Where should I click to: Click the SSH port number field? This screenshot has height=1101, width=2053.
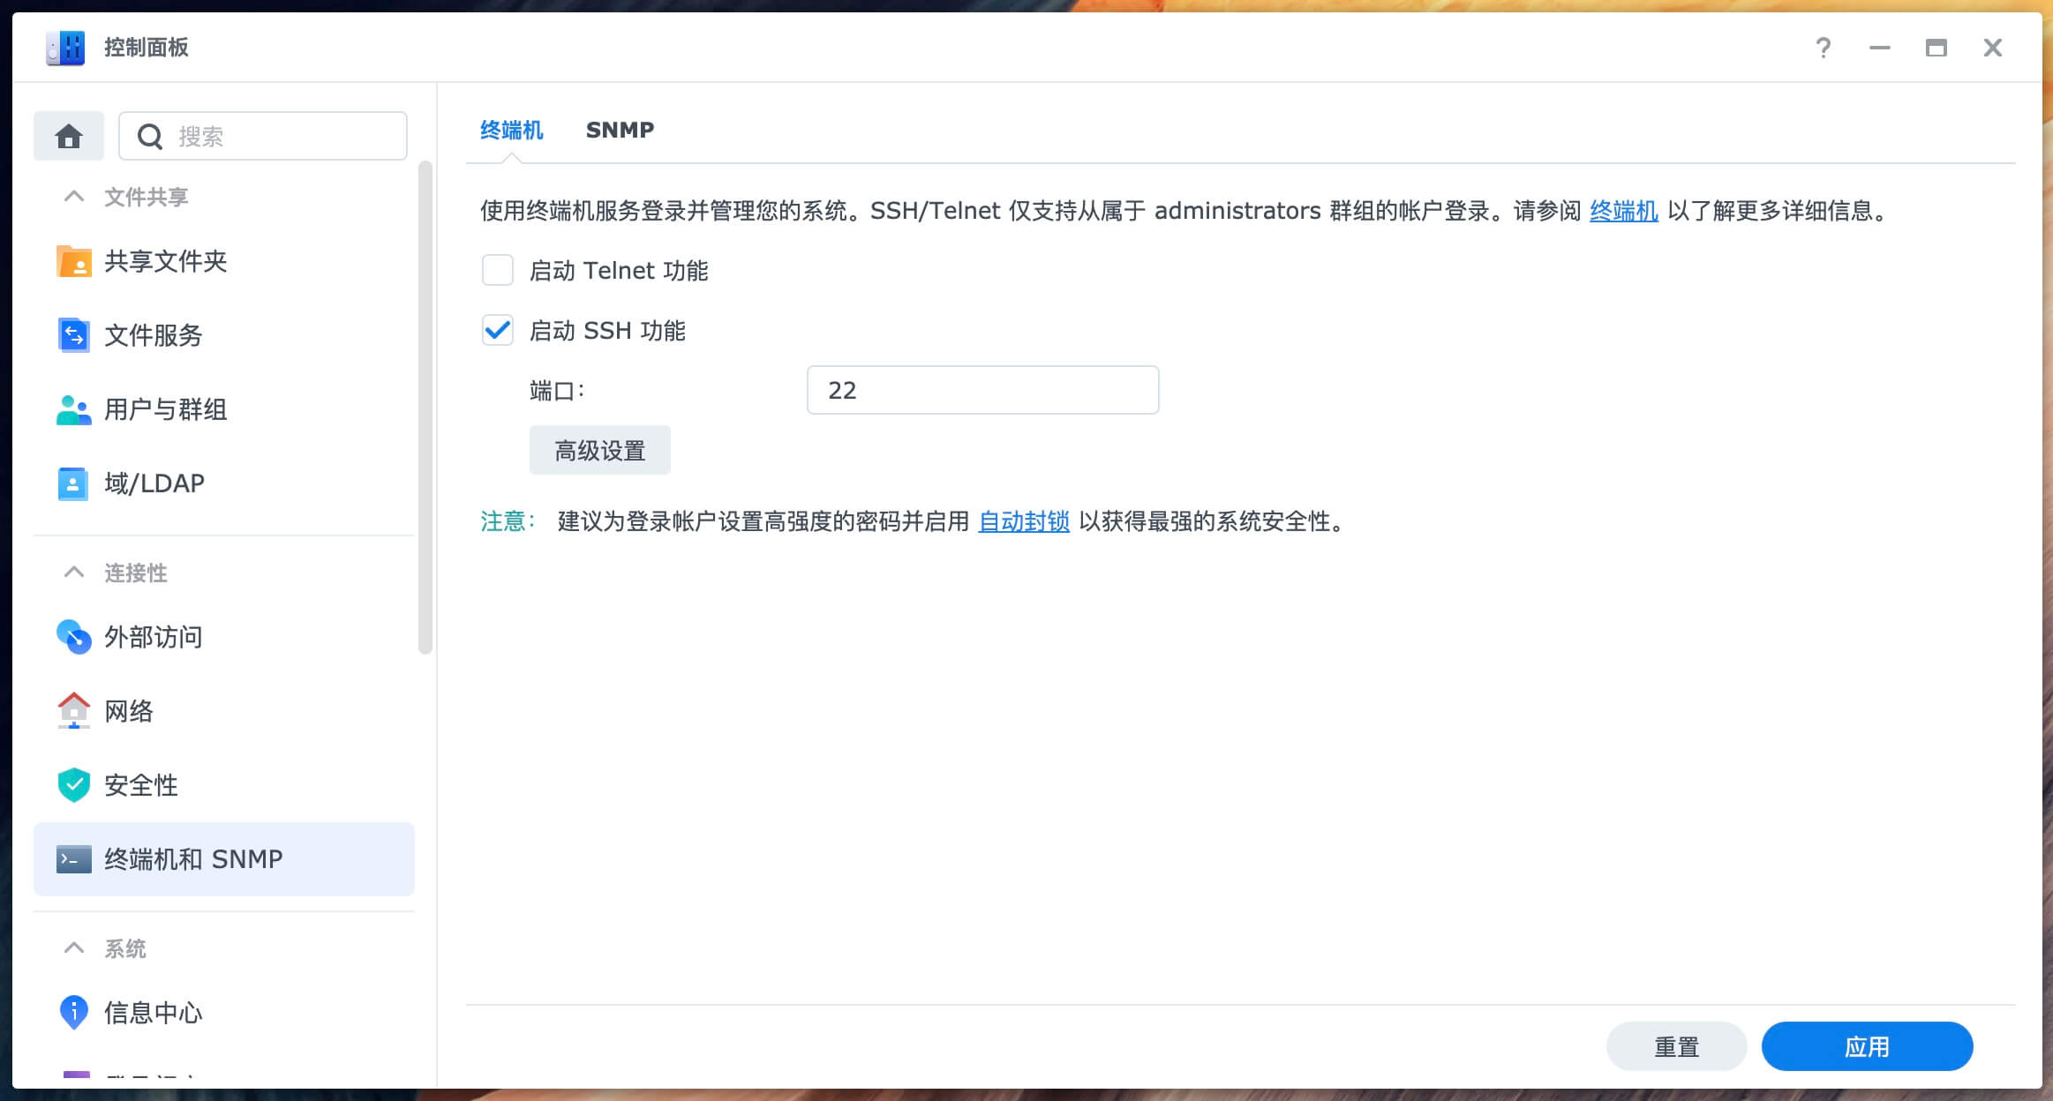tap(982, 390)
